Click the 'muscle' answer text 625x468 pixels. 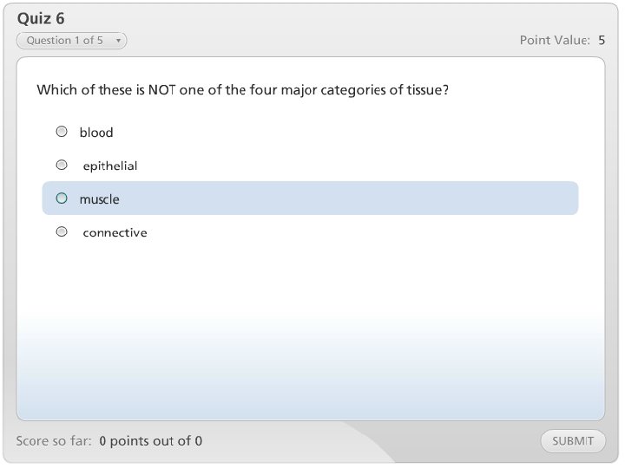click(x=100, y=199)
